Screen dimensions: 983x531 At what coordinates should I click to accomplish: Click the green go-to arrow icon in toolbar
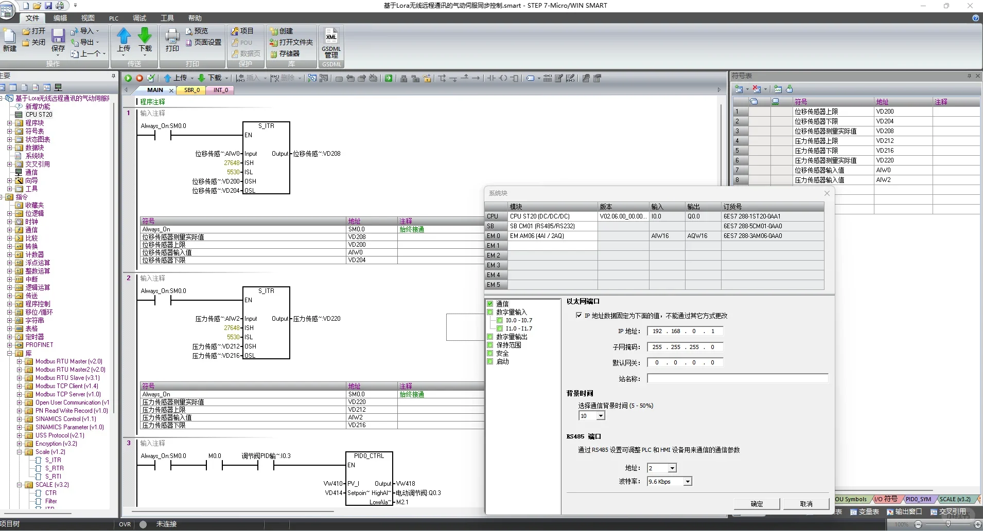pos(389,78)
